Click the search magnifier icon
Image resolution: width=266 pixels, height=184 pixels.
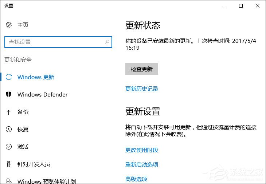pos(107,42)
